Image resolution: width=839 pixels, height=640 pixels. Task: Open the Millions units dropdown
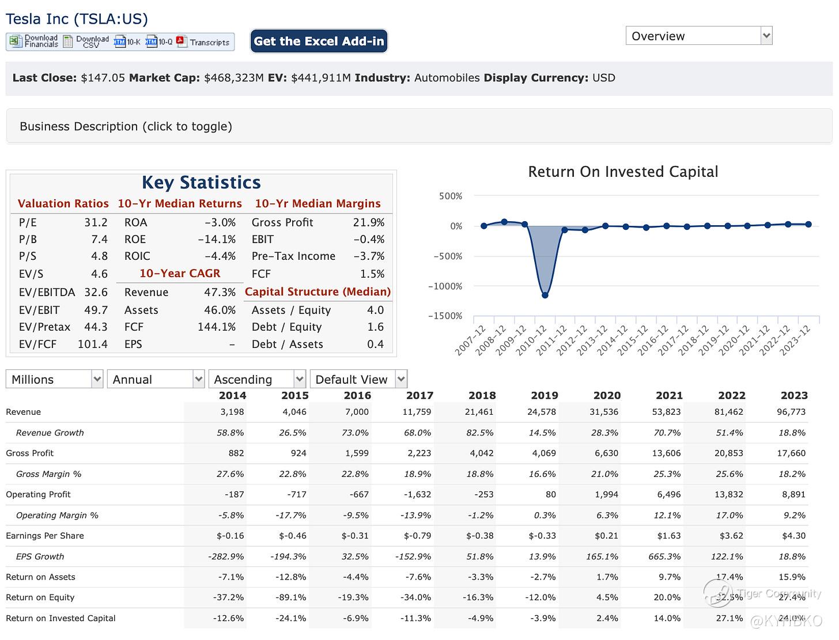pyautogui.click(x=54, y=379)
